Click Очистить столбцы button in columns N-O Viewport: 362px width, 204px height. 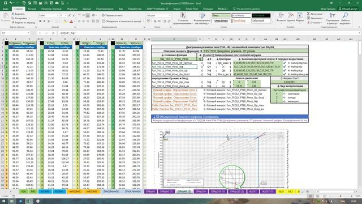click(x=129, y=47)
